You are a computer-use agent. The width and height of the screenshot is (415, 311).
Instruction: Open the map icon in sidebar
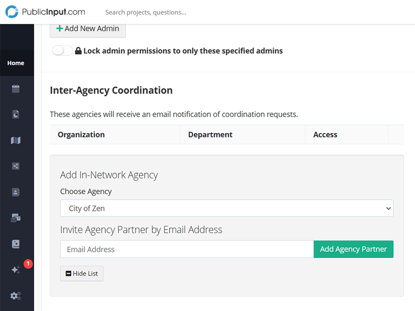coord(16,140)
